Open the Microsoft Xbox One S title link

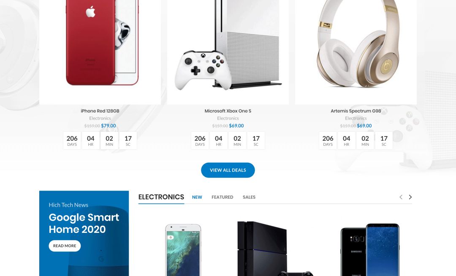[228, 111]
